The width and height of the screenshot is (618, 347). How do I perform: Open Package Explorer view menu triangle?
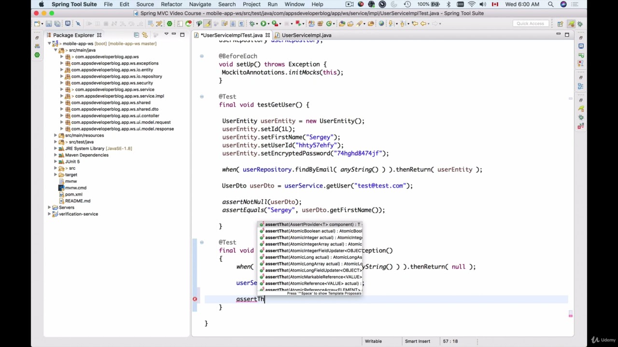point(166,35)
